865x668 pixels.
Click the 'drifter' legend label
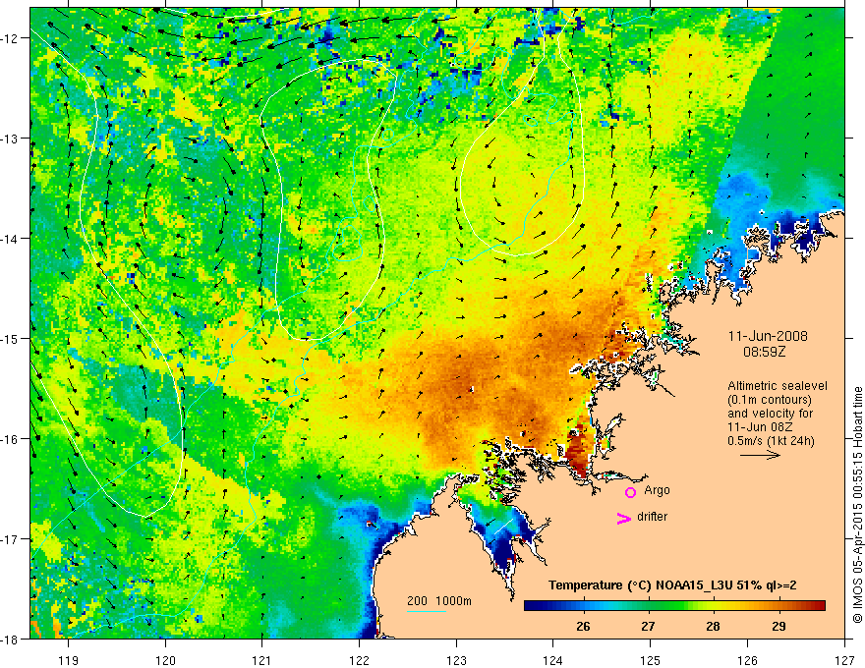652,517
